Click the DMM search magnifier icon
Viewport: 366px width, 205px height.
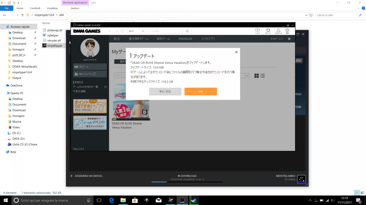(187, 31)
